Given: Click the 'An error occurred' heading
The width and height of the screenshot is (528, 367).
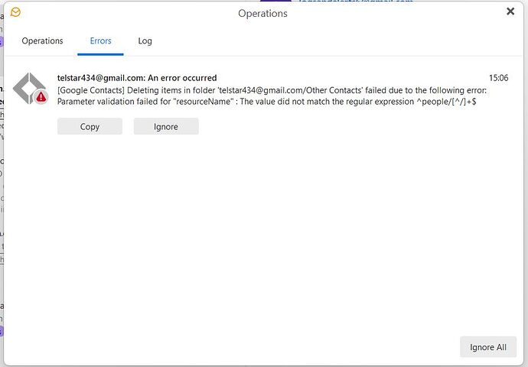Looking at the screenshot, I should pos(137,78).
